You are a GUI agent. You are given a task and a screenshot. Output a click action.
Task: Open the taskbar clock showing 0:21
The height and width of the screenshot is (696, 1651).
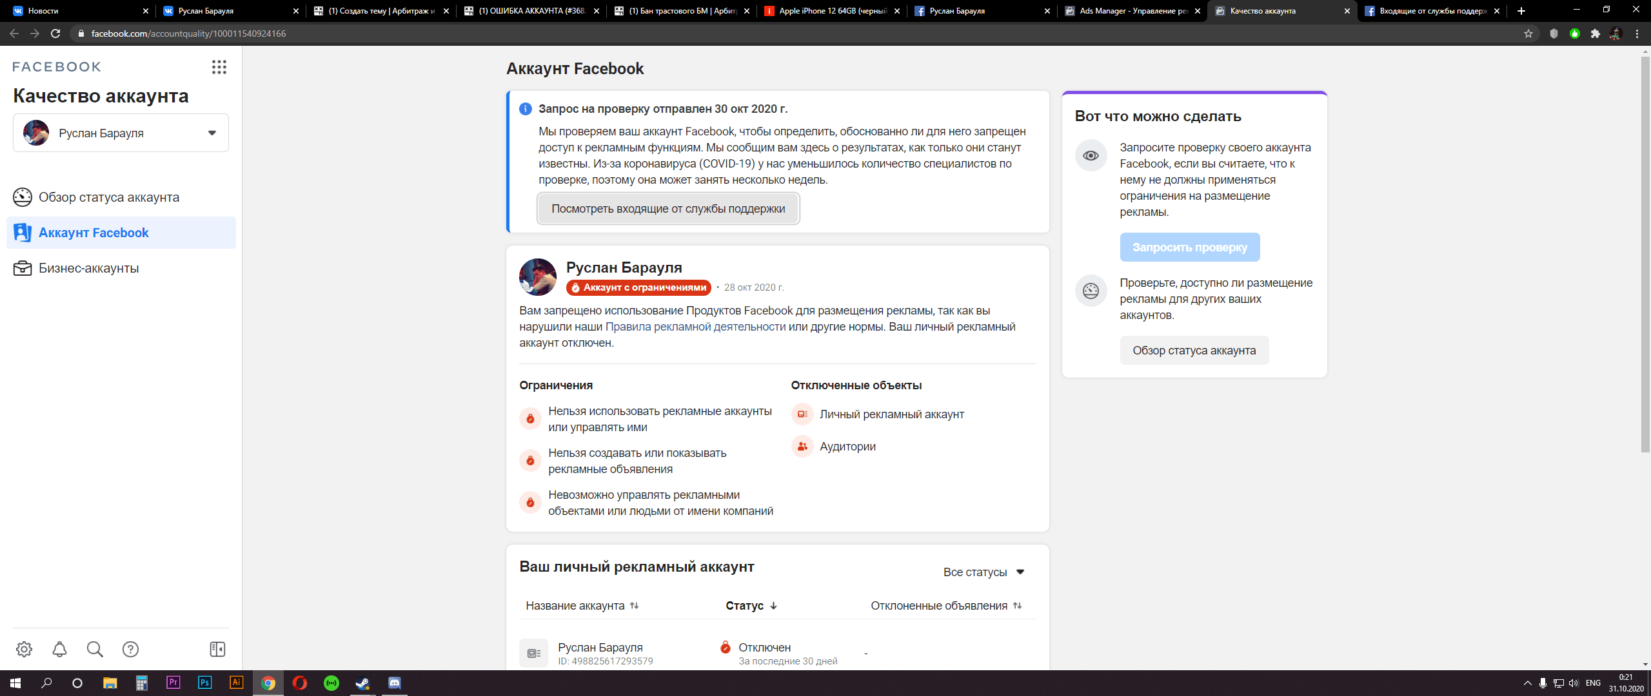(1626, 683)
